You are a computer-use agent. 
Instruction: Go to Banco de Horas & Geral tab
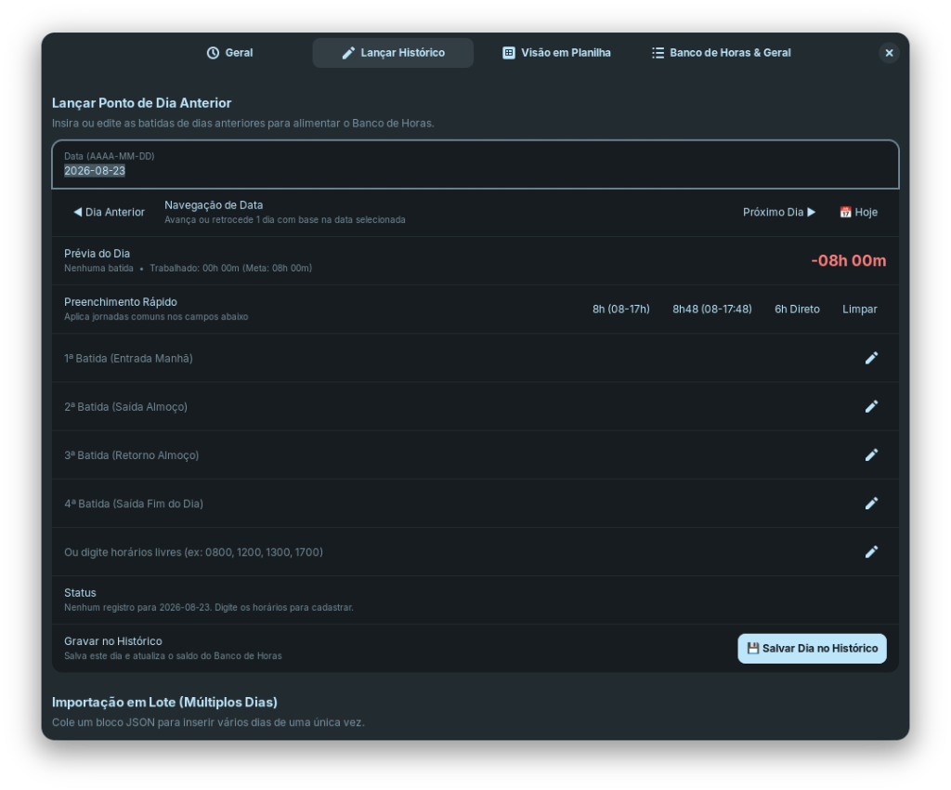point(721,53)
